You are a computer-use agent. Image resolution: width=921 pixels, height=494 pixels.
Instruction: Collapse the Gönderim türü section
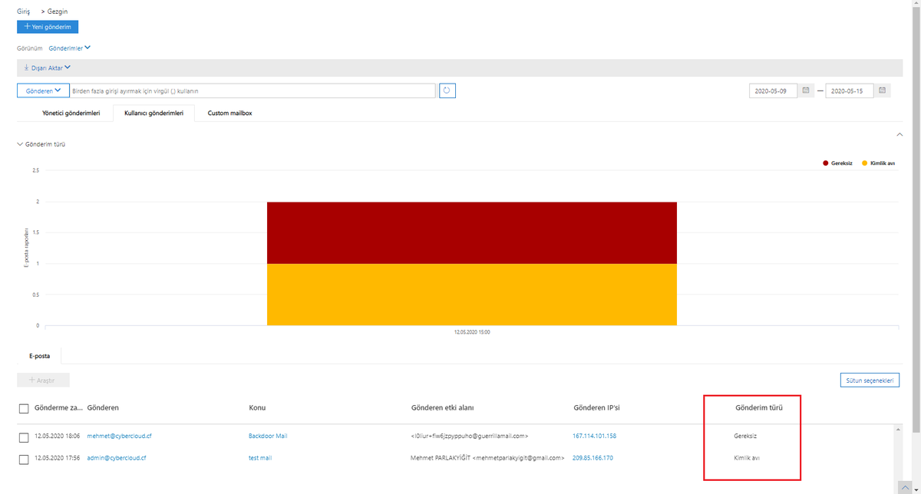pos(20,144)
